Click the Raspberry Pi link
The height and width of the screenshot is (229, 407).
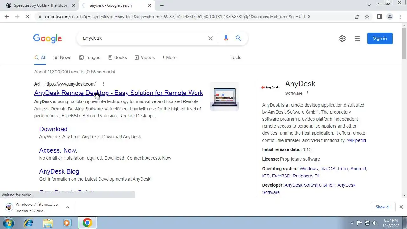click(x=306, y=176)
